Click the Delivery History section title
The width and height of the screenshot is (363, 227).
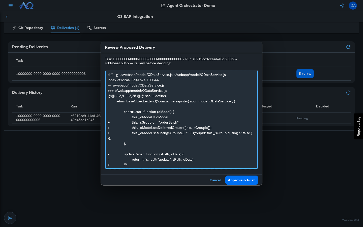(27, 93)
